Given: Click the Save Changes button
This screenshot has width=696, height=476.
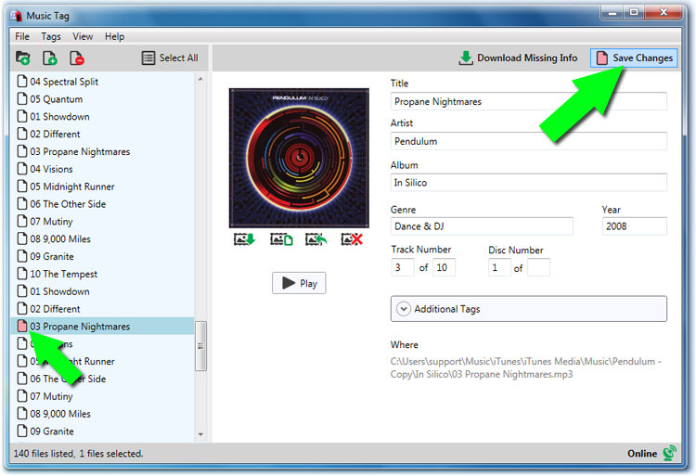Looking at the screenshot, I should [x=634, y=58].
